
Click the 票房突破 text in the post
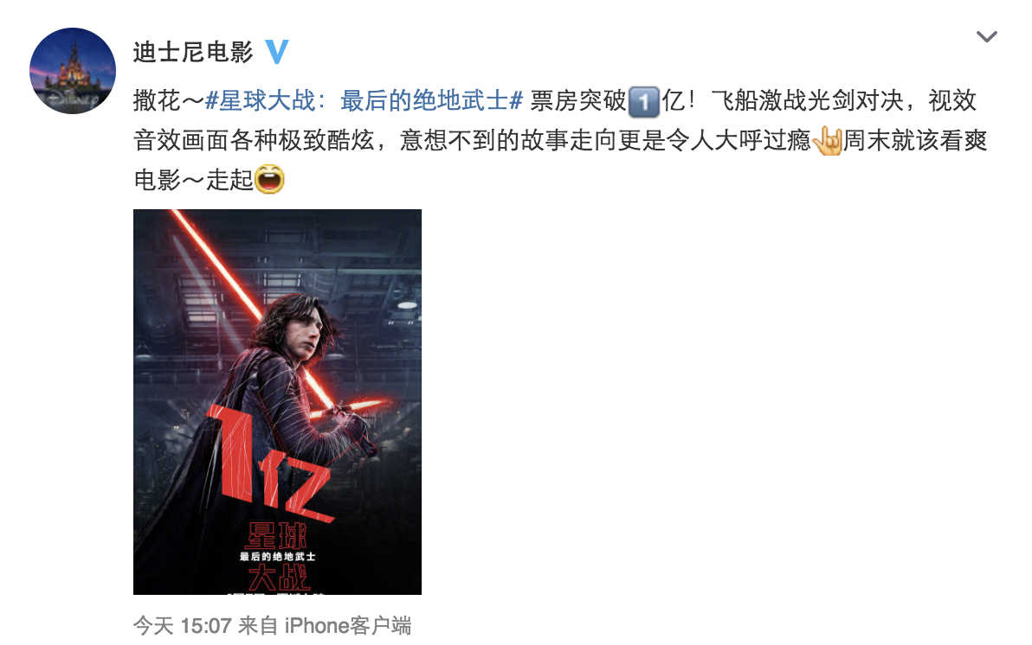pyautogui.click(x=577, y=101)
